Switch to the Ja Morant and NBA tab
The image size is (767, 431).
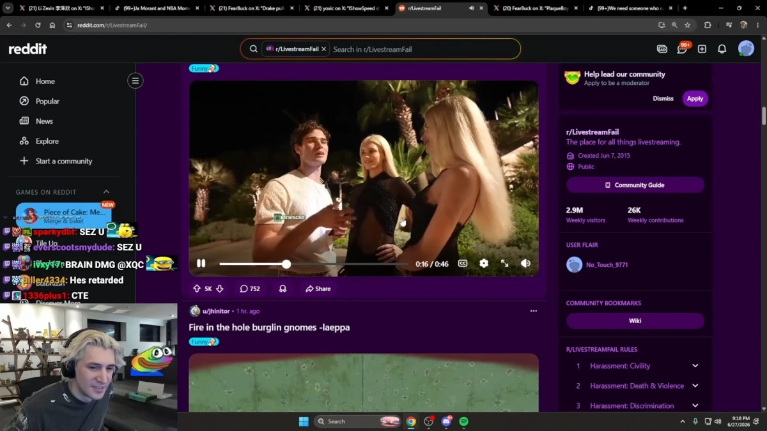pos(157,8)
